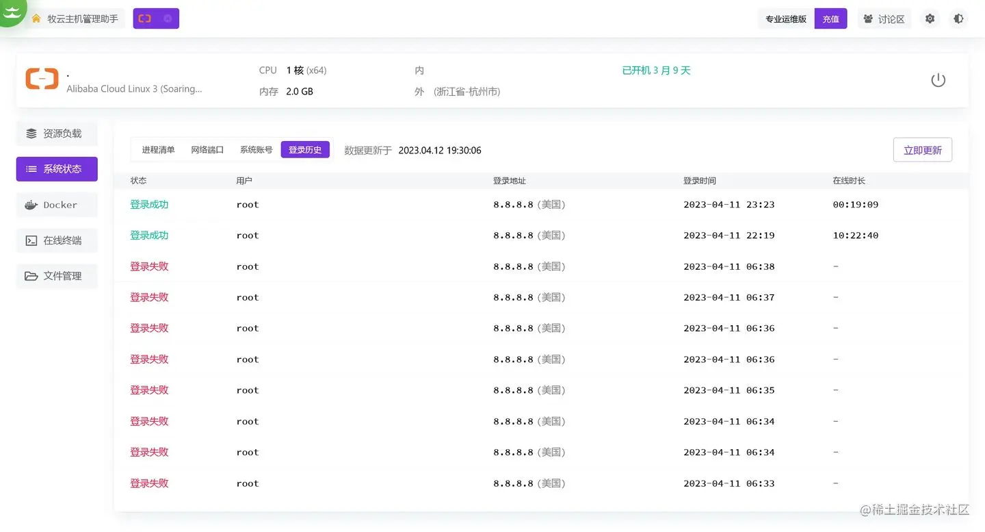The width and height of the screenshot is (985, 532).
Task: Switch to the 进程清单 tab
Action: coord(158,149)
